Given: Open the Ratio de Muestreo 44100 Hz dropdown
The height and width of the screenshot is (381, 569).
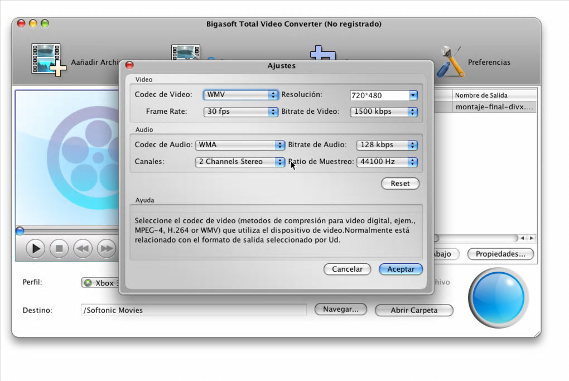Looking at the screenshot, I should click(387, 161).
